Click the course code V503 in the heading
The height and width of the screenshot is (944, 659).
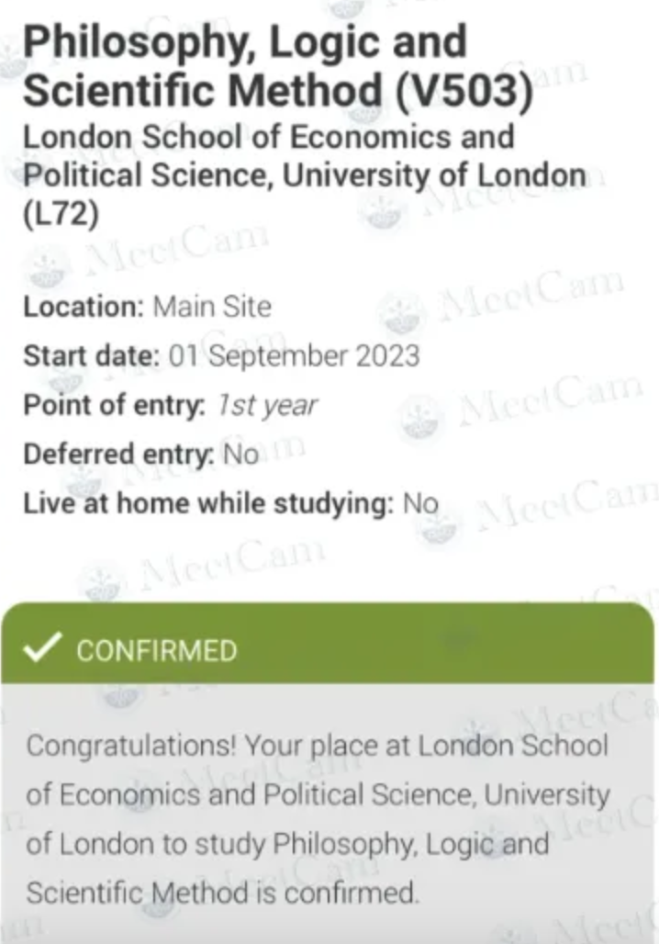pos(464,91)
